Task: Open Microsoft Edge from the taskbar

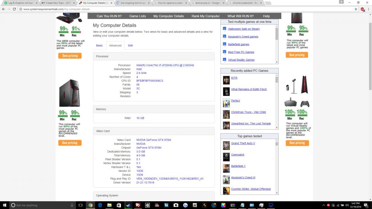Action: [x=100, y=205]
